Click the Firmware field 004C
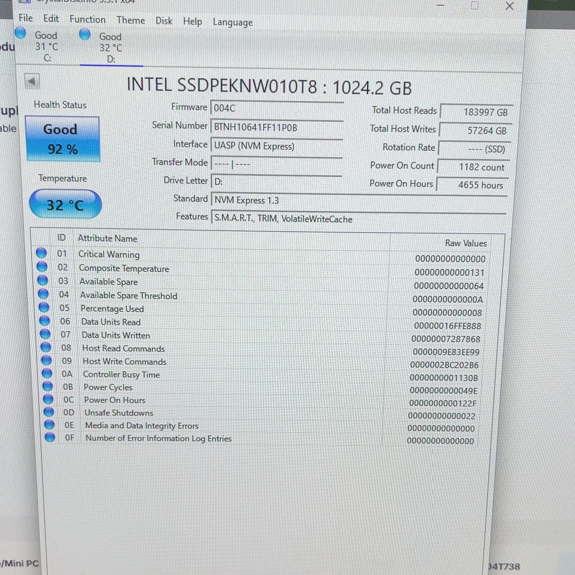This screenshot has width=575, height=575. (x=277, y=108)
